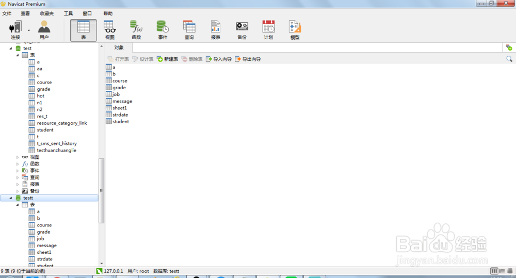This screenshot has width=516, height=278.
Task: Expand the 备份 node in tree
Action: 18,191
